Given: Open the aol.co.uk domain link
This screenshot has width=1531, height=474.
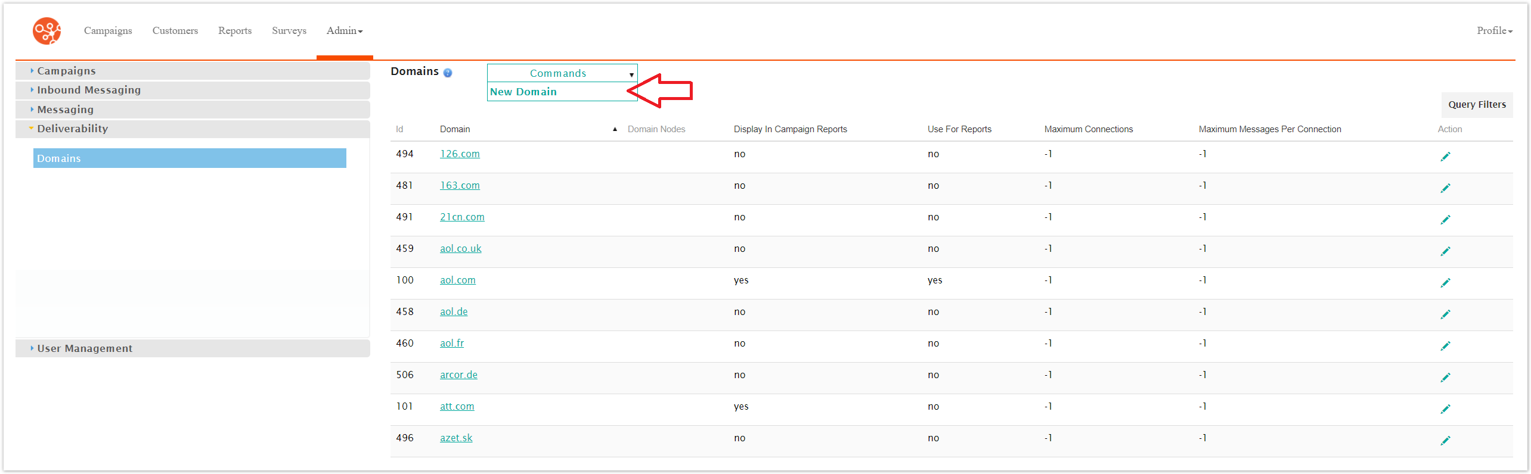Looking at the screenshot, I should pyautogui.click(x=460, y=249).
